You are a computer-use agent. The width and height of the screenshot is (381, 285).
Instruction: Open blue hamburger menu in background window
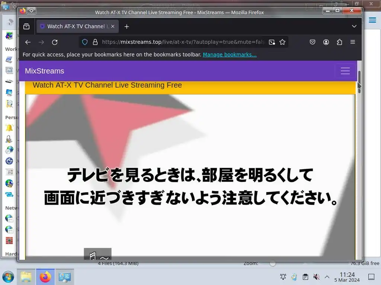pos(372,20)
